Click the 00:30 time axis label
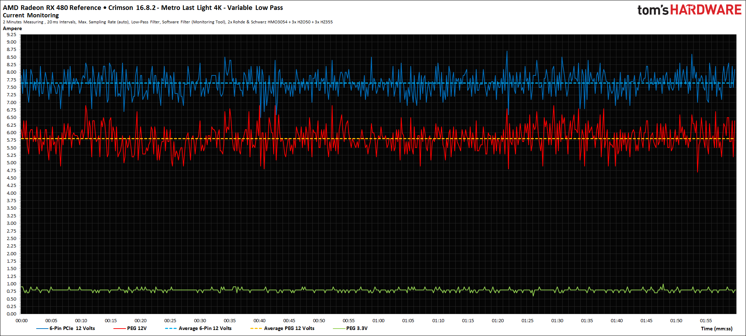This screenshot has width=746, height=336. [200, 320]
